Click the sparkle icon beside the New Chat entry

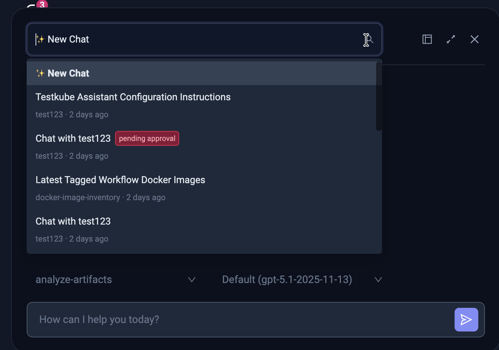tap(40, 73)
